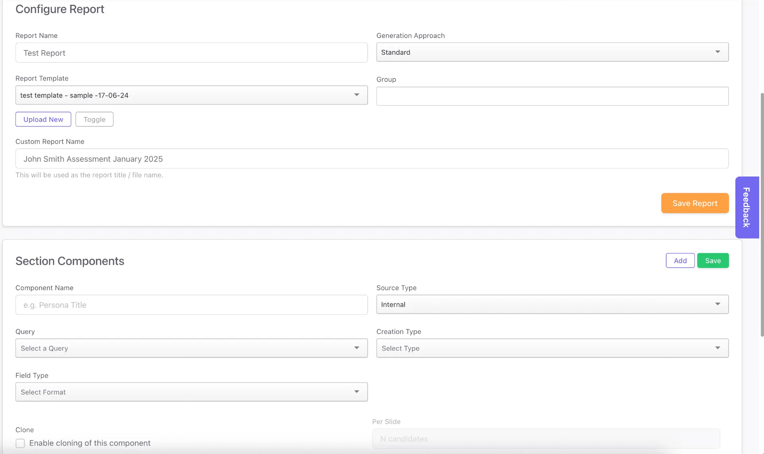Click the report title helper text
The height and width of the screenshot is (454, 764).
[x=89, y=175]
